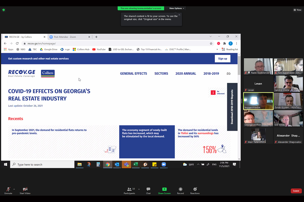The height and width of the screenshot is (202, 304).
Task: Unmute the microphone in Zoom
Action: pyautogui.click(x=8, y=191)
